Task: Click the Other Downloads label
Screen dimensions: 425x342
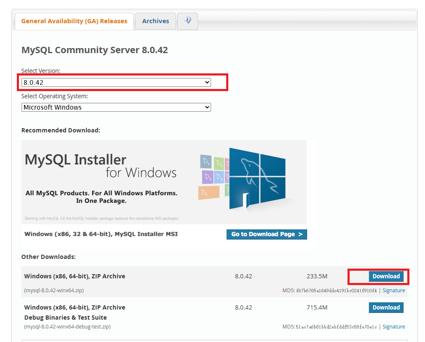Action: tap(48, 257)
